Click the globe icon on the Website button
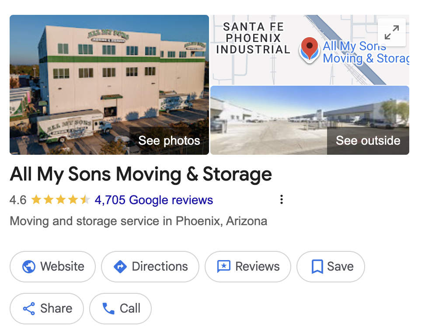This screenshot has width=432, height=334. pyautogui.click(x=29, y=266)
